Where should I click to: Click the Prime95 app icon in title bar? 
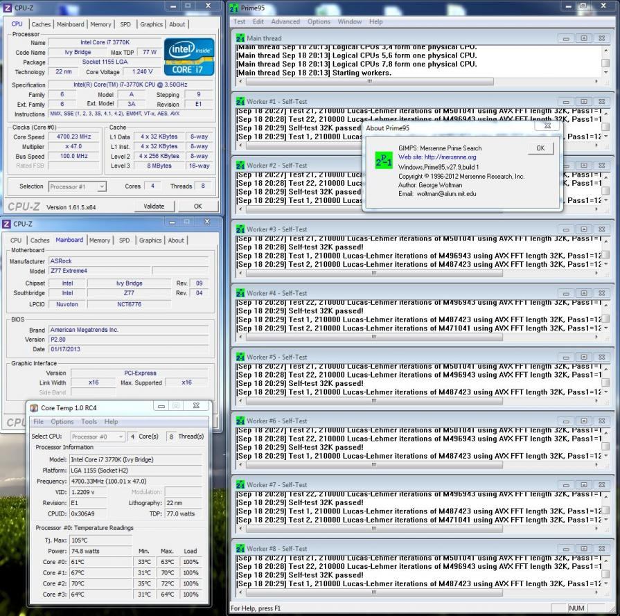(234, 8)
